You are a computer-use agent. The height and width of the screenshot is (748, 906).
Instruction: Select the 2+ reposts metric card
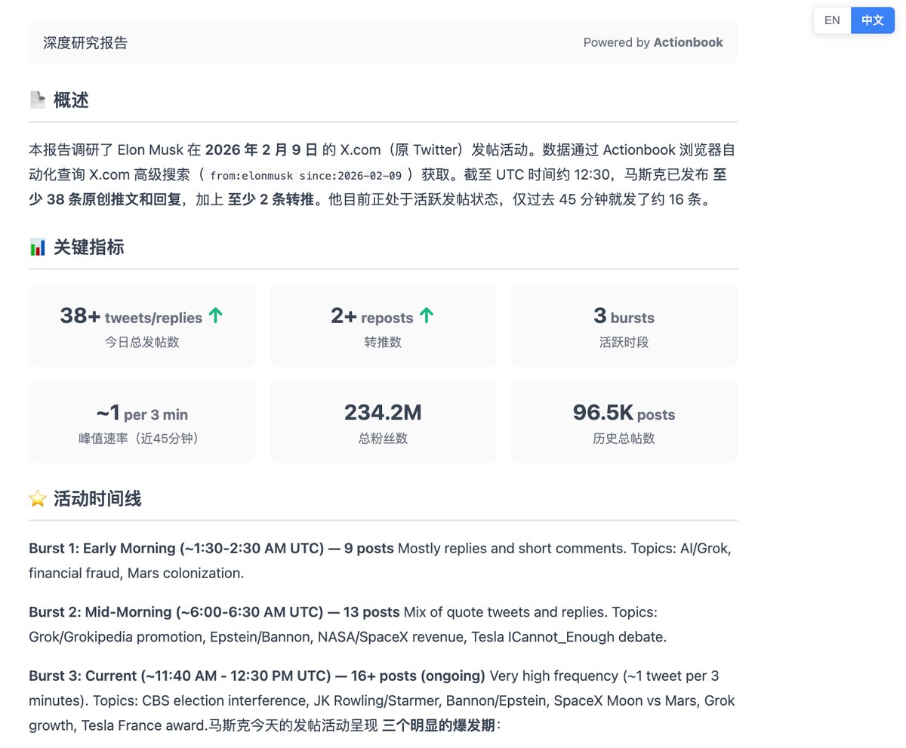tap(383, 325)
